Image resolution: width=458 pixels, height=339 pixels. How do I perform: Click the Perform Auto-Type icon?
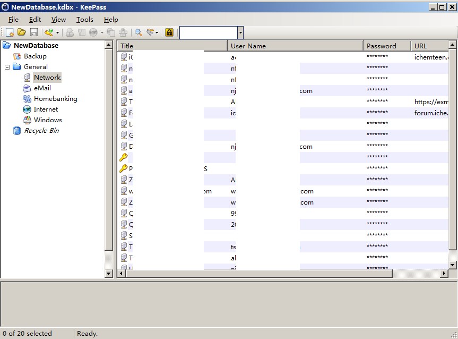[x=123, y=32]
